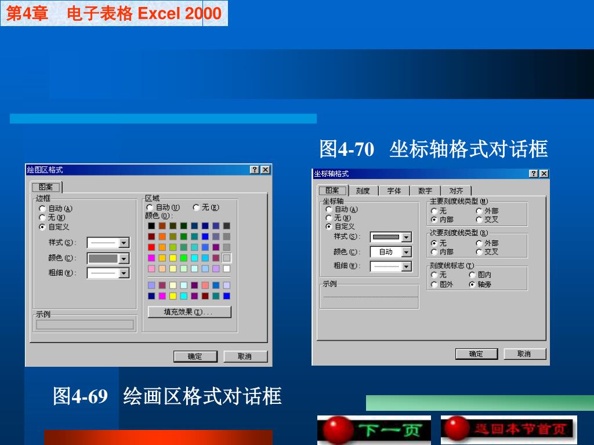The width and height of the screenshot is (594, 445).
Task: Select 自动(A) axis radio in 坐标轴格式
Action: pos(329,209)
